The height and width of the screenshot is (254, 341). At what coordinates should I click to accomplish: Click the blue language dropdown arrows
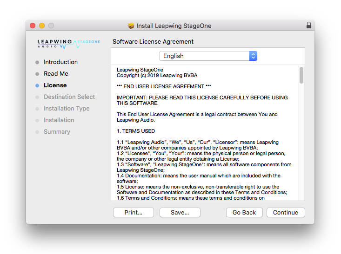(253, 56)
